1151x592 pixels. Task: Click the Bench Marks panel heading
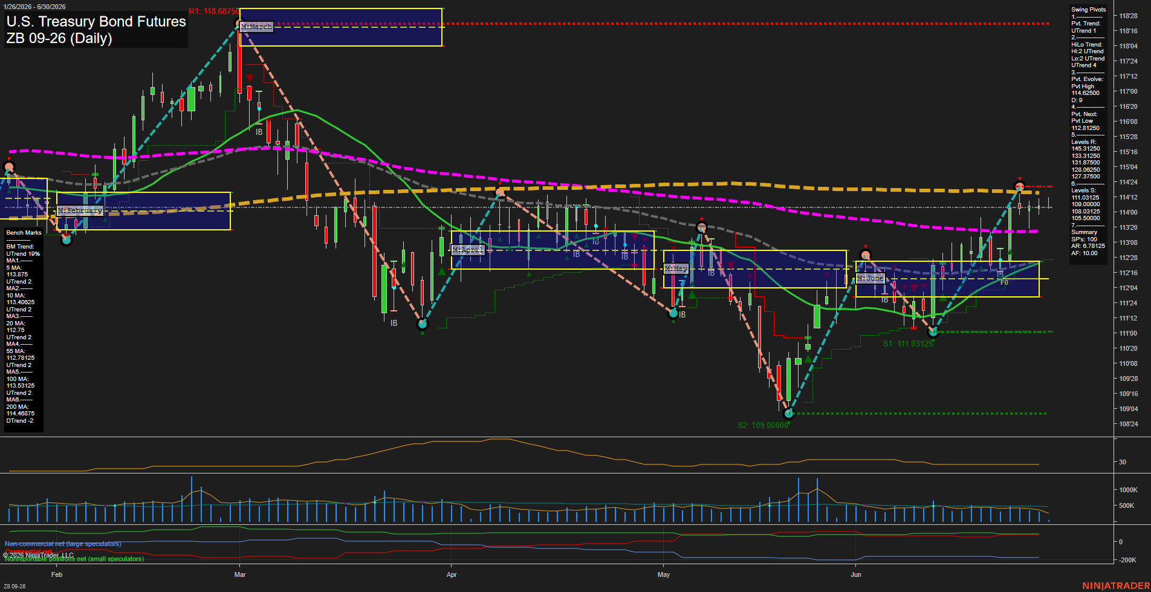coord(24,233)
